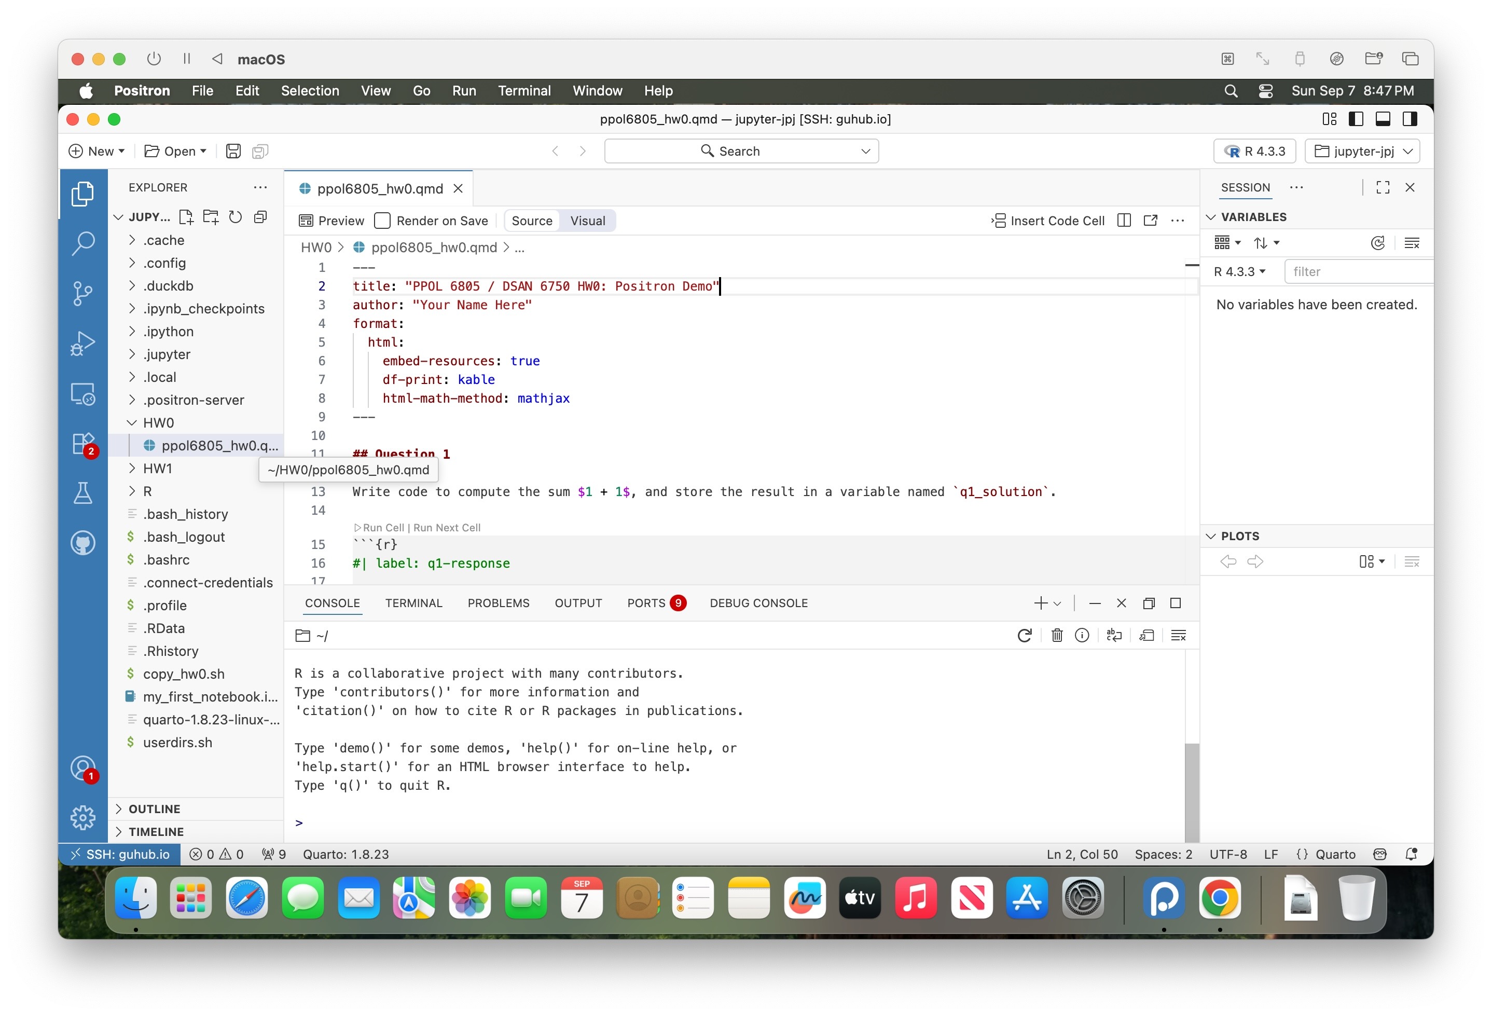Toggle the secondary side bar layout button
This screenshot has width=1492, height=1016.
point(1410,119)
